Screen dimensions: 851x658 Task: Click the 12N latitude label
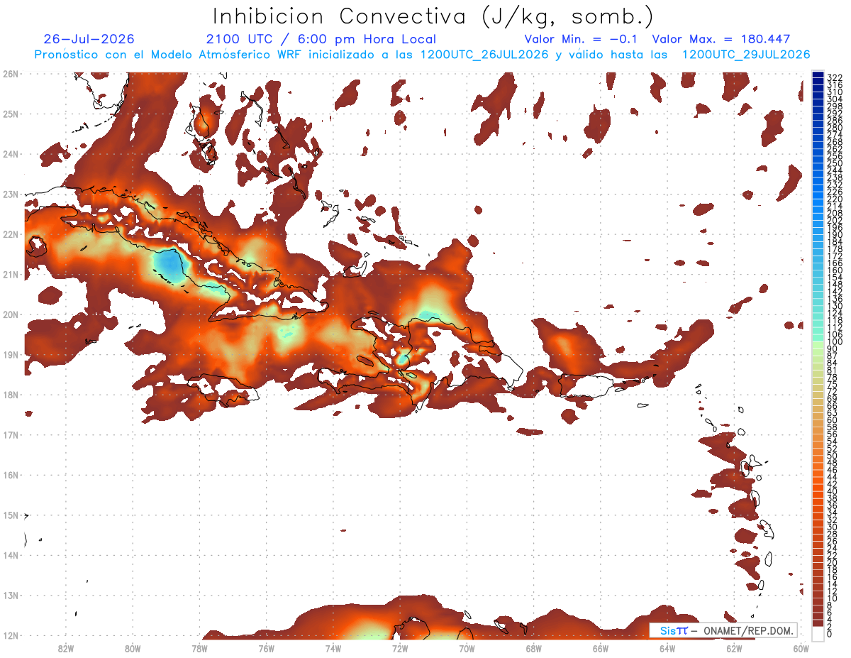11,635
